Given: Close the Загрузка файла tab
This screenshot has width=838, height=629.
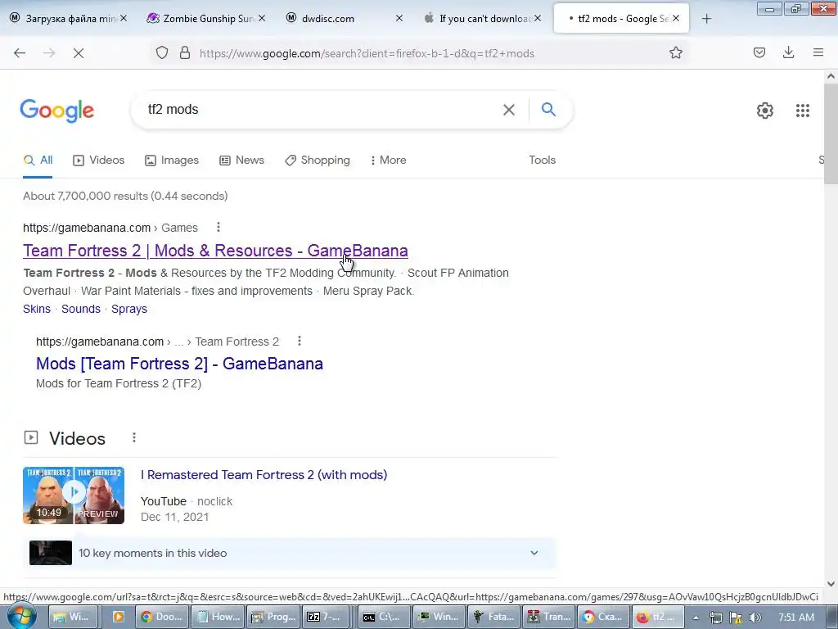Looking at the screenshot, I should (124, 18).
